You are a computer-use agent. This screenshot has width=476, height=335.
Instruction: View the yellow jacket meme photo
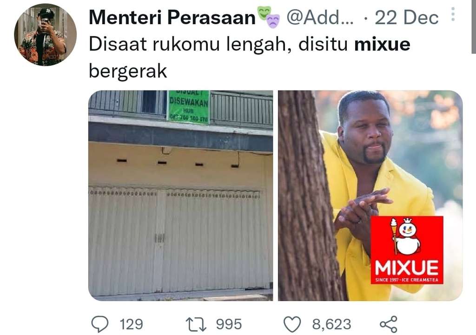pyautogui.click(x=370, y=196)
